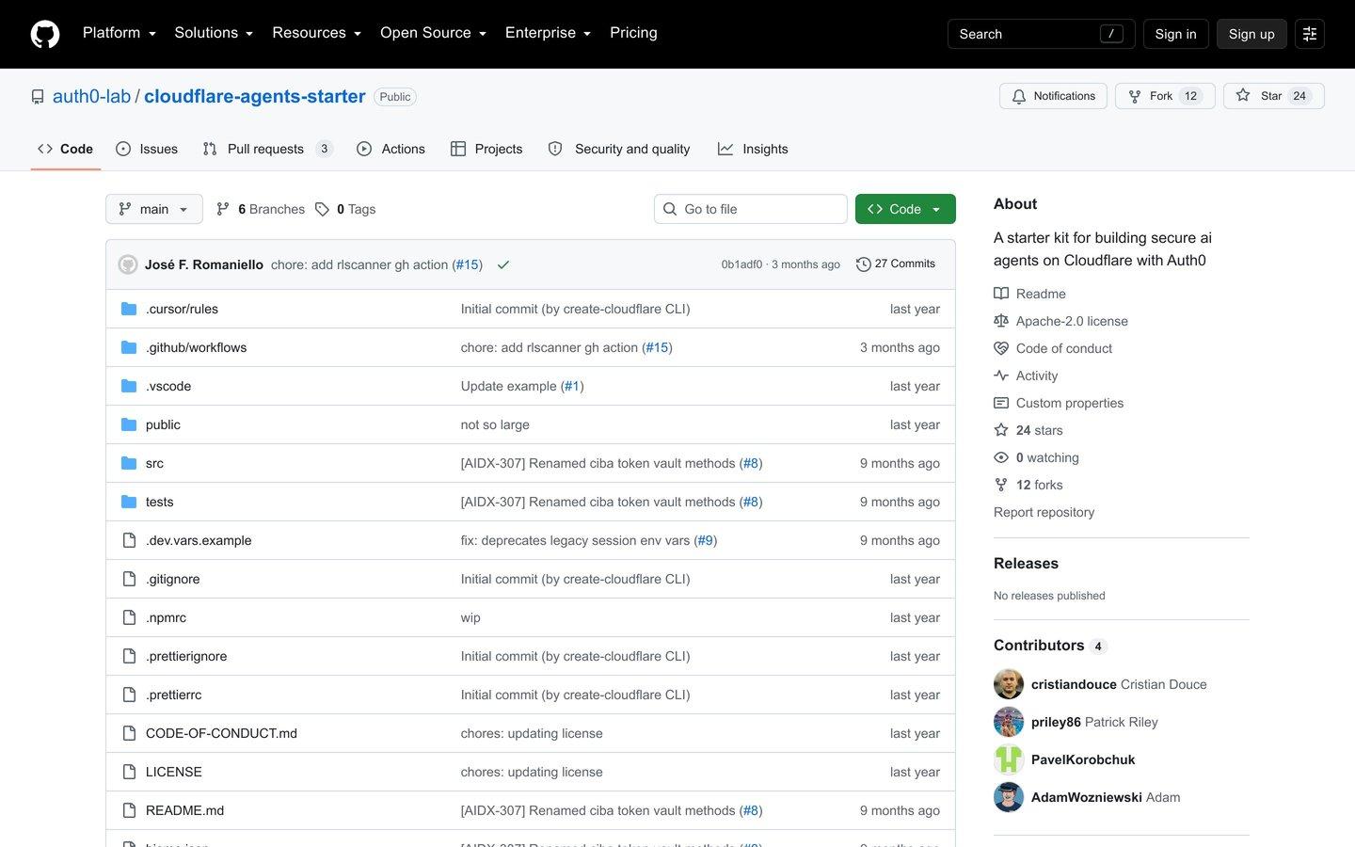
Task: Open the tests folder
Action: [159, 502]
